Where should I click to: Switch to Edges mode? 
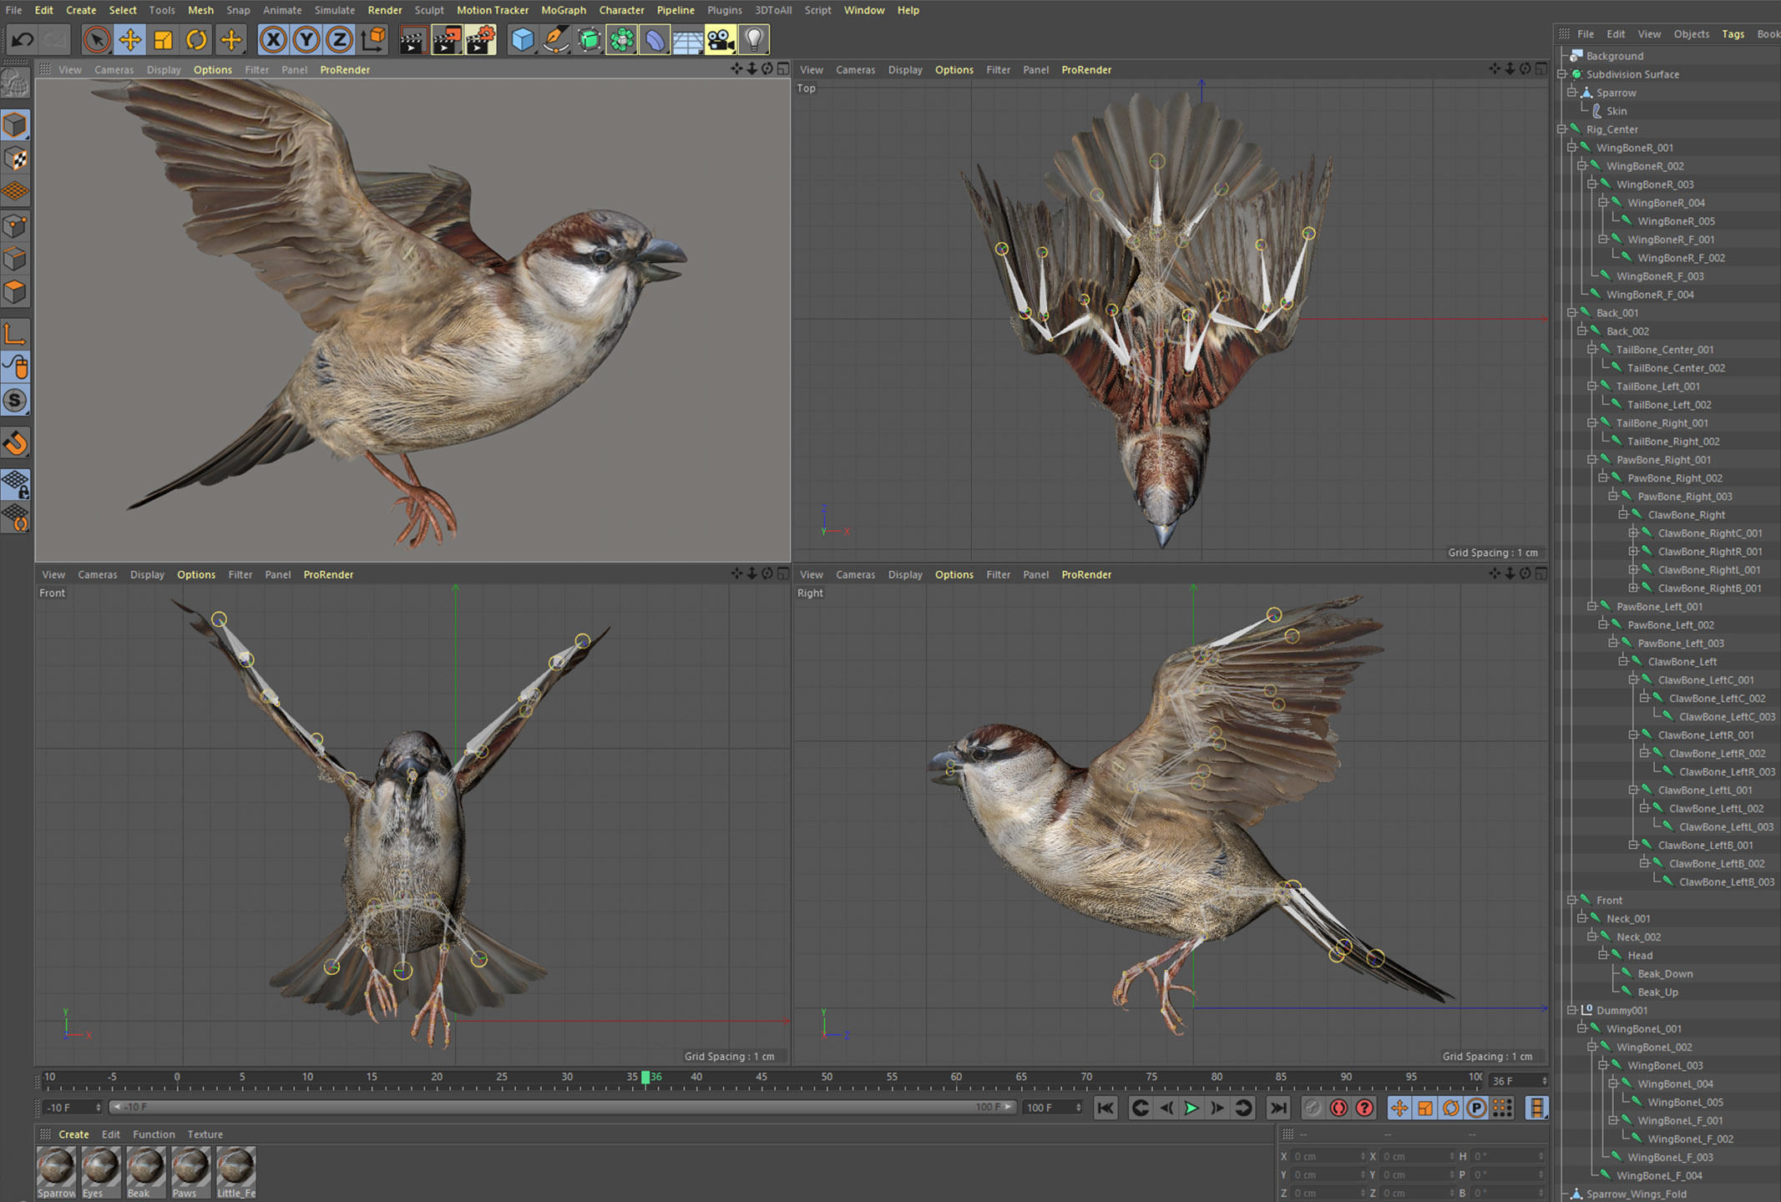pos(16,259)
